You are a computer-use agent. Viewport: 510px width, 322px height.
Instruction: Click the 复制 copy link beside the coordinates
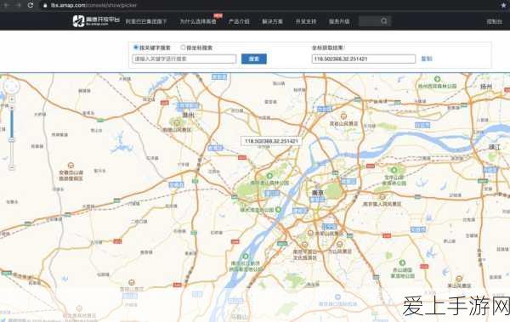(x=427, y=59)
